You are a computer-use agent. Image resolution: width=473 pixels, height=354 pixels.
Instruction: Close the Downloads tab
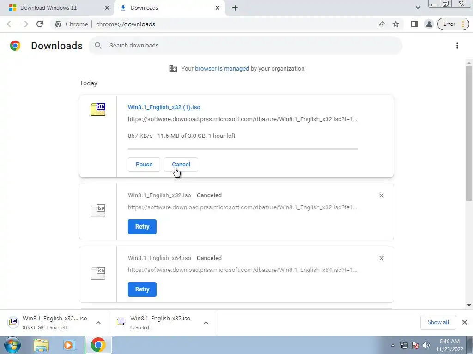pyautogui.click(x=218, y=8)
